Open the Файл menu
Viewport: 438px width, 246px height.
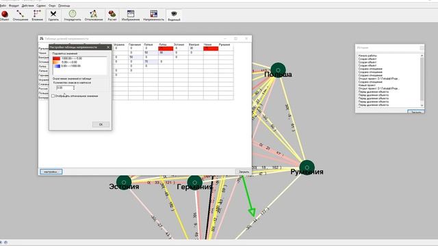click(3, 5)
